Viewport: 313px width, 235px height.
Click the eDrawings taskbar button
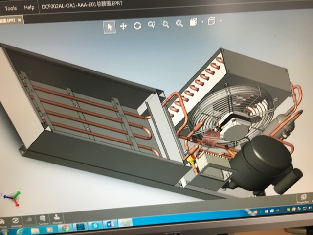[125, 223]
